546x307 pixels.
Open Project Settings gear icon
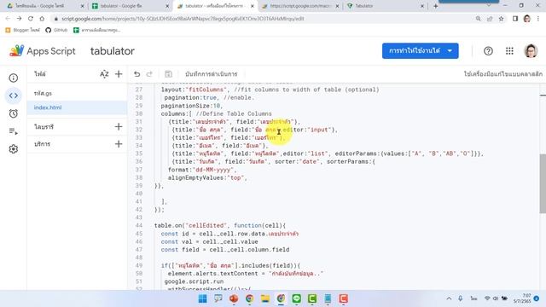click(x=14, y=149)
